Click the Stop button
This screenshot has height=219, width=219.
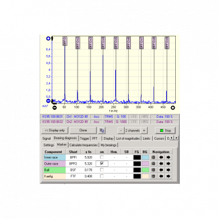pyautogui.click(x=165, y=130)
